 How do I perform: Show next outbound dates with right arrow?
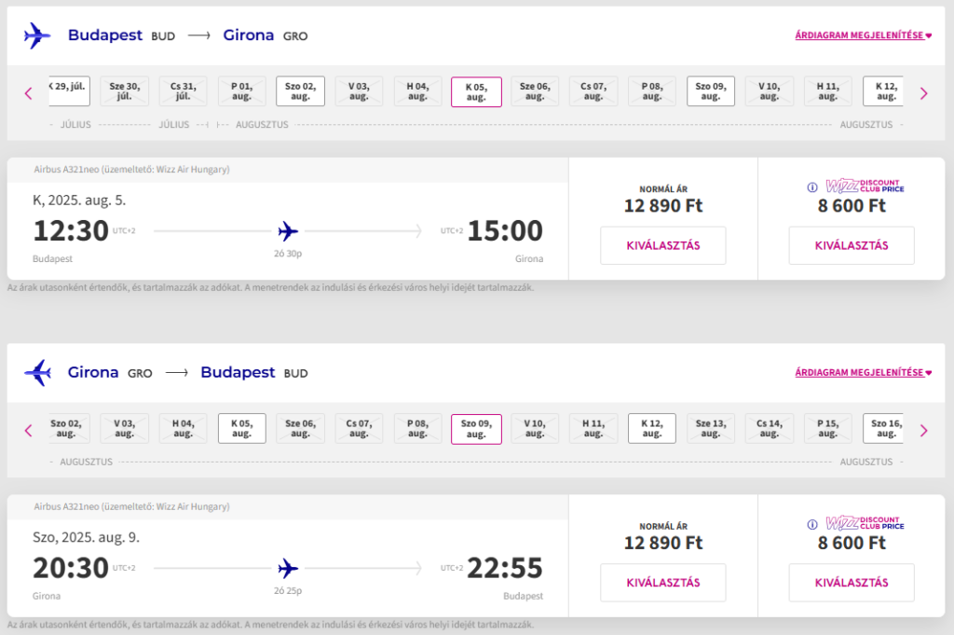[x=924, y=93]
